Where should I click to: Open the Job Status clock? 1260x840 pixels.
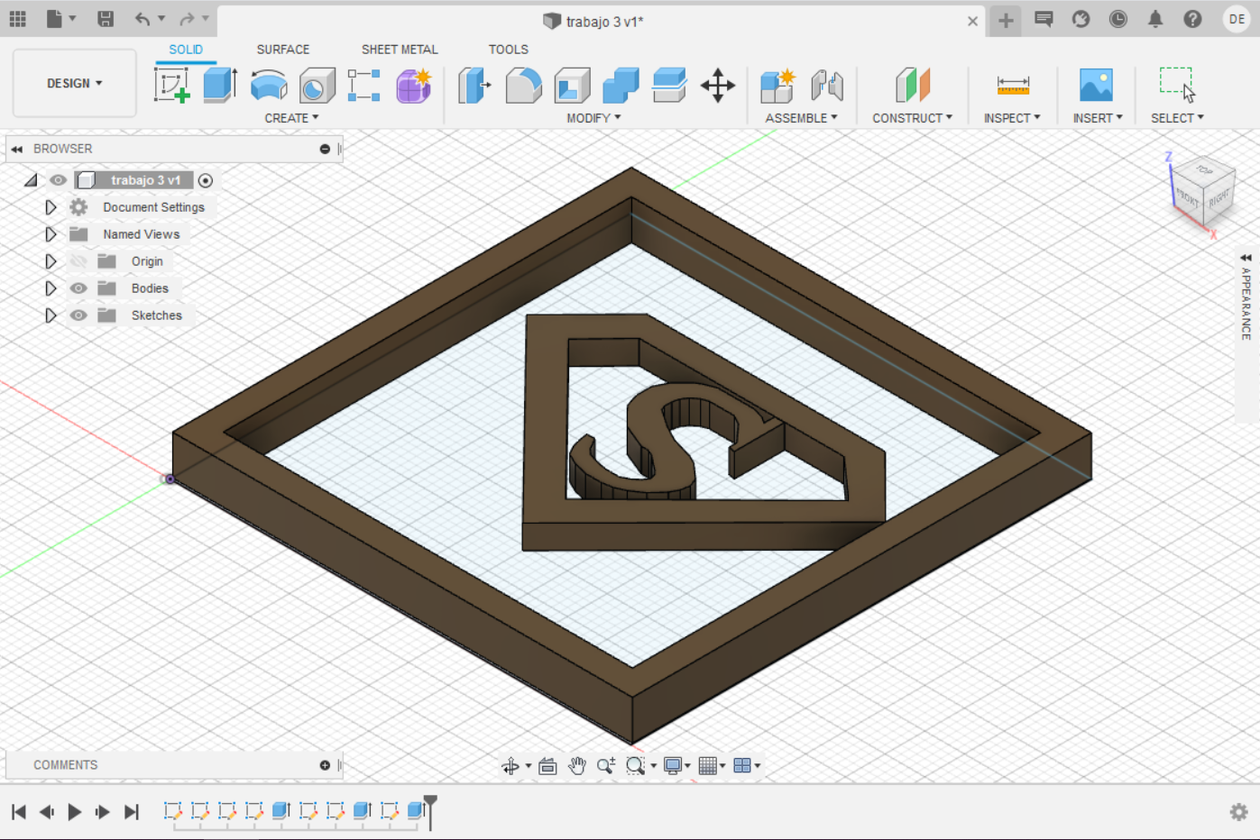point(1118,19)
